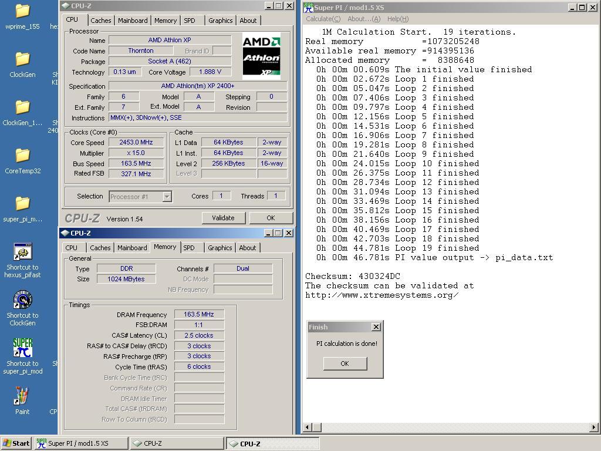Click the Version 1.54 label
601x451 pixels.
(x=124, y=219)
